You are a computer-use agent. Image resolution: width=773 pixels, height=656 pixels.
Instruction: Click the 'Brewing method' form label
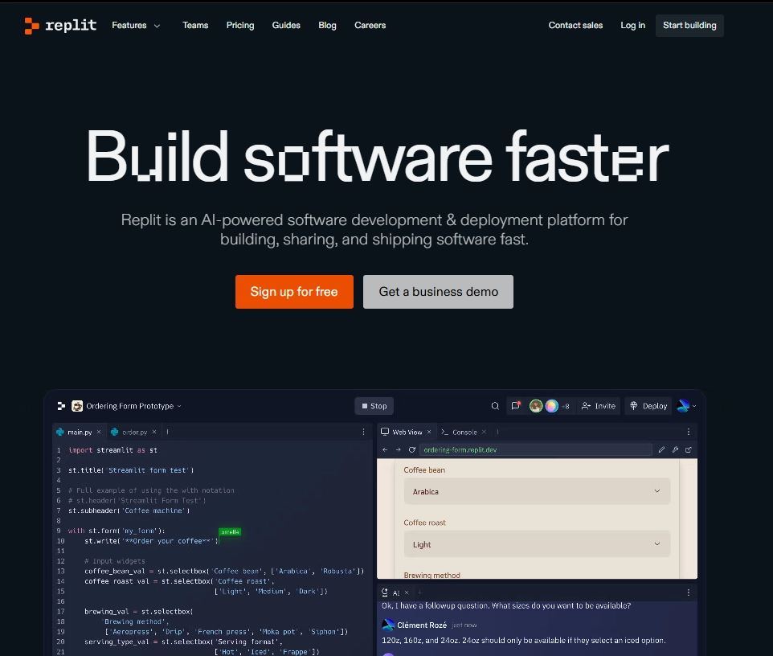click(431, 575)
